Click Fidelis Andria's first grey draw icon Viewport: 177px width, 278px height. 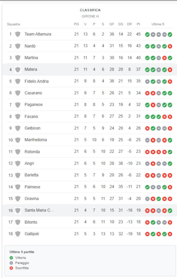point(147,82)
